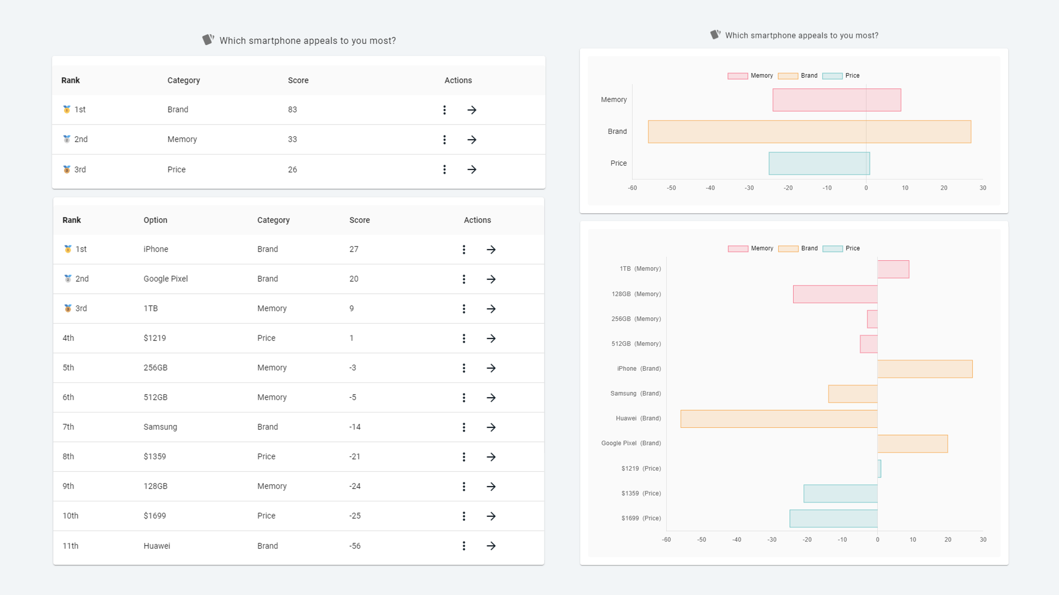
Task: Click the arrow icon in the Huawei row
Action: (491, 545)
